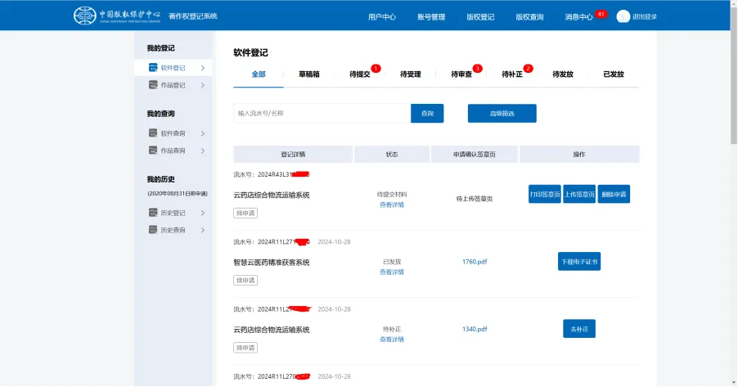
Task: Expand the 软件登记 chevron arrow
Action: 203,68
